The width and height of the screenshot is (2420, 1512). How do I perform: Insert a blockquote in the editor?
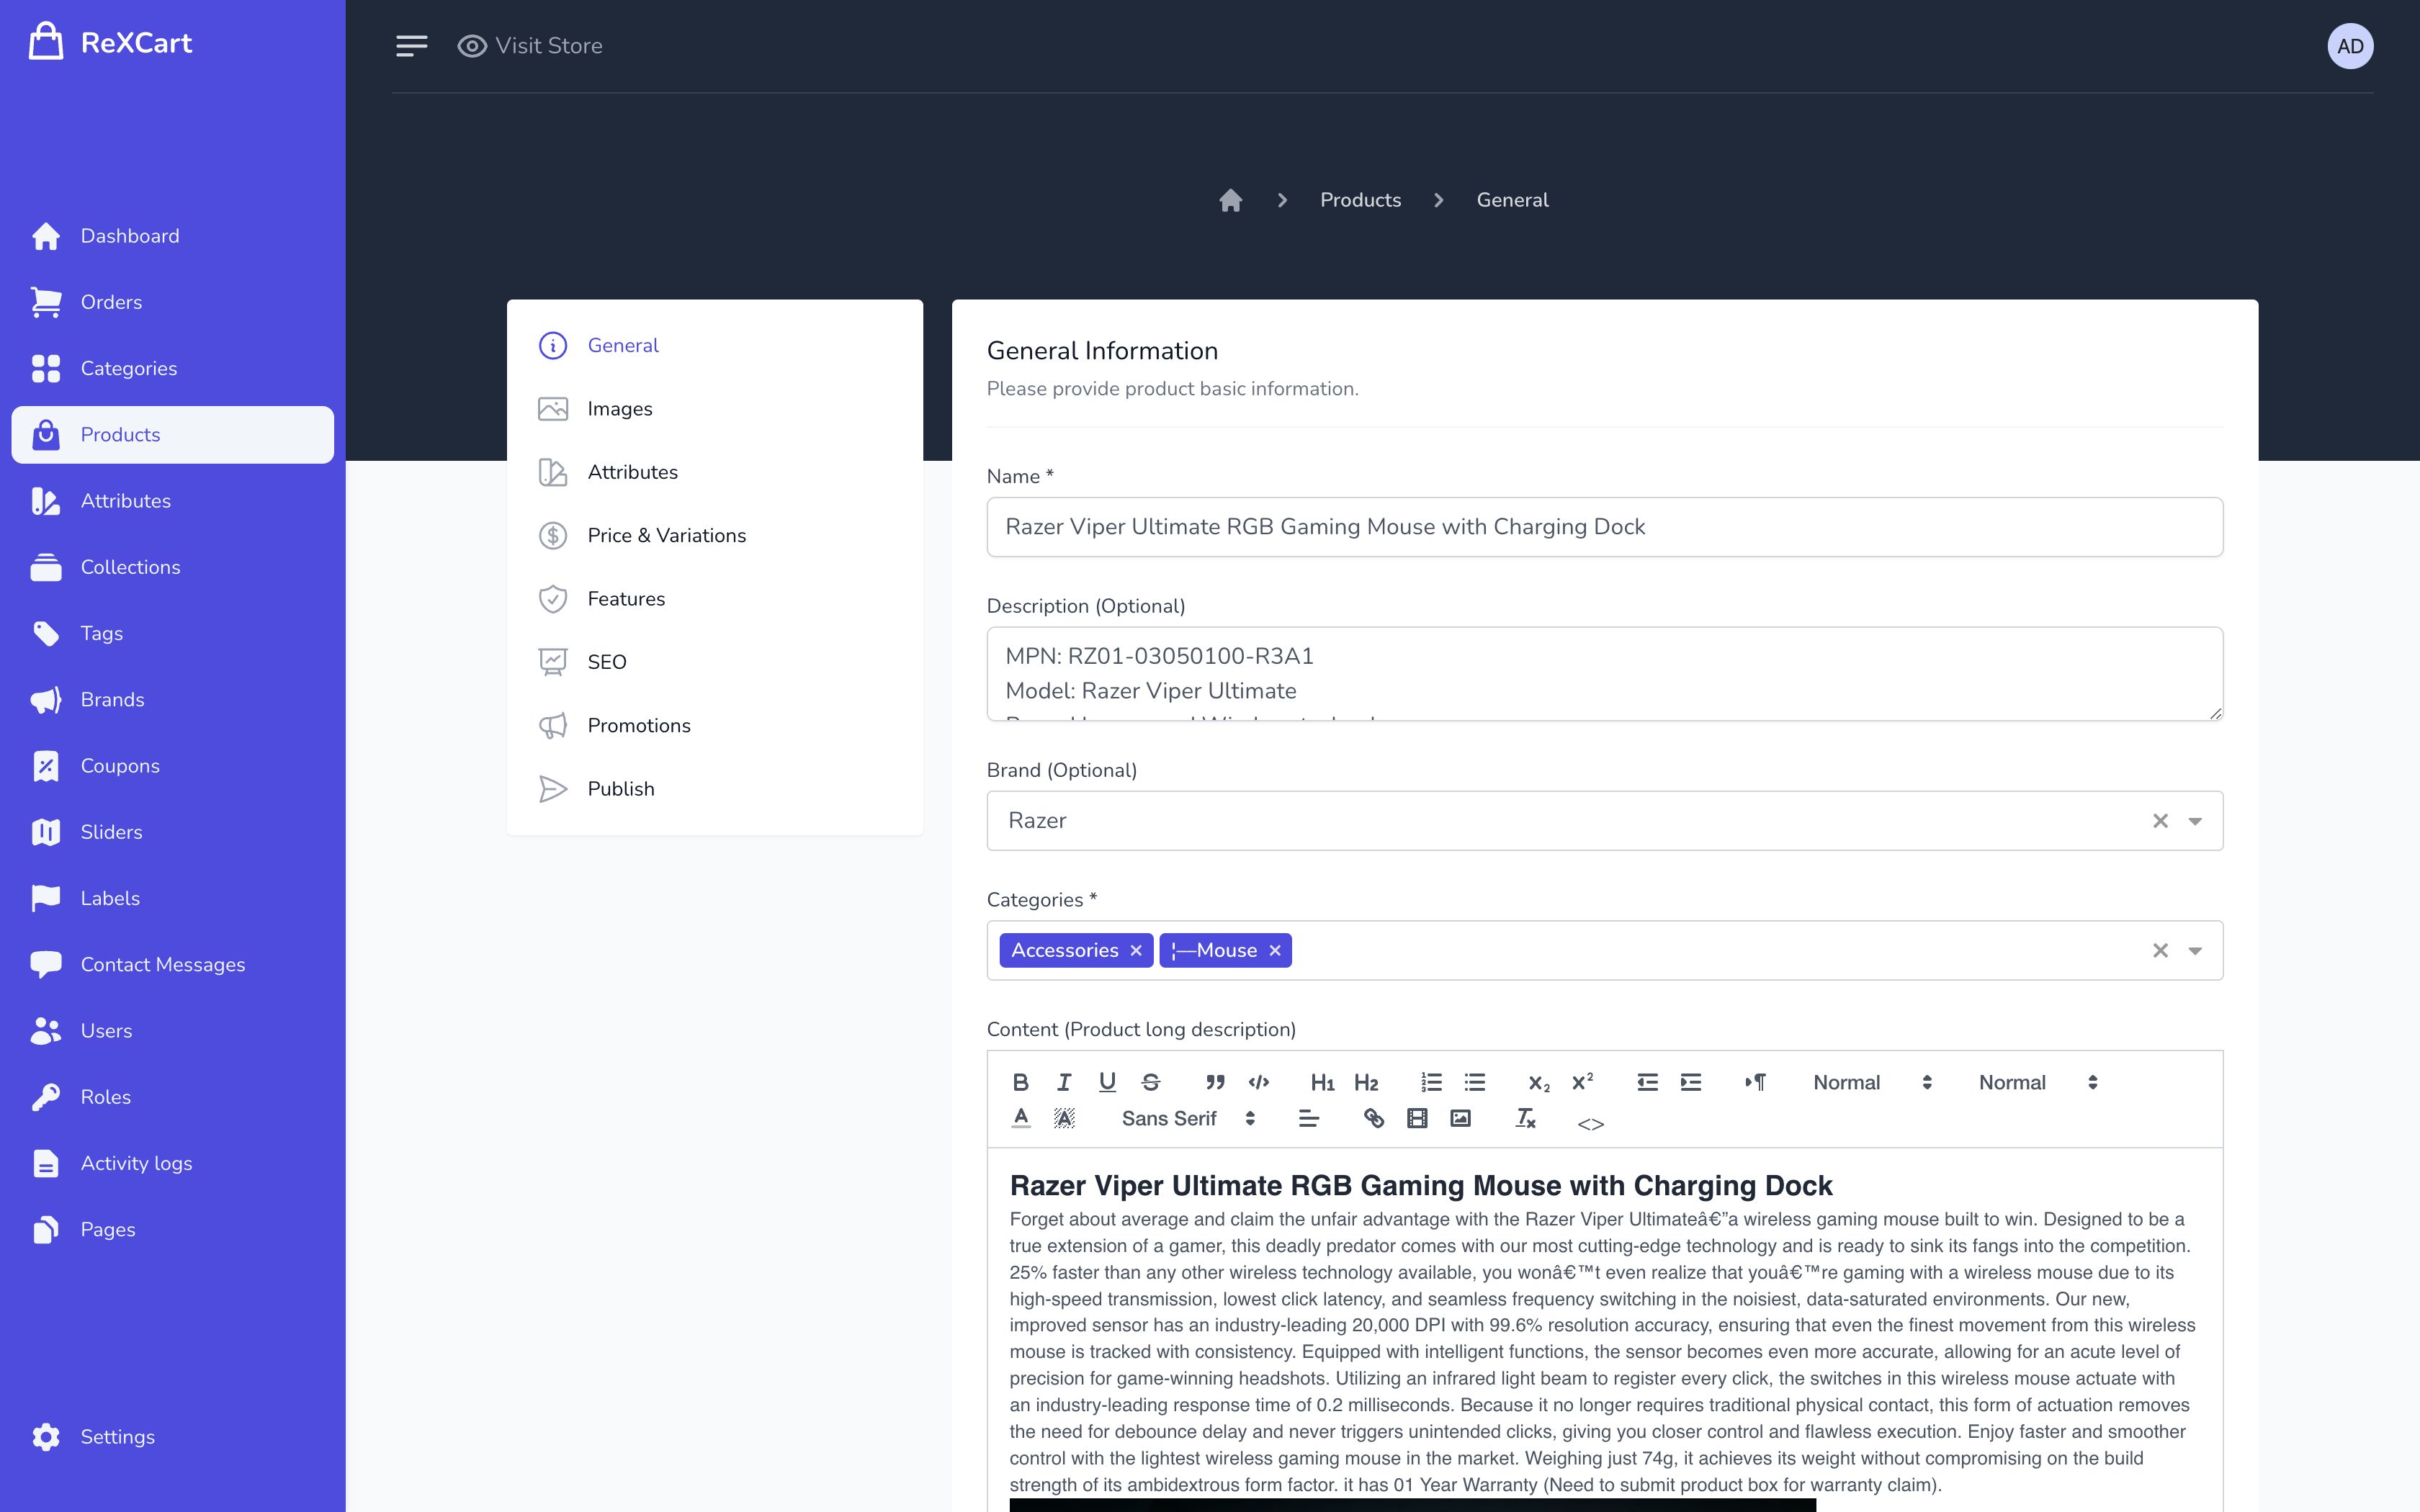click(1215, 1082)
